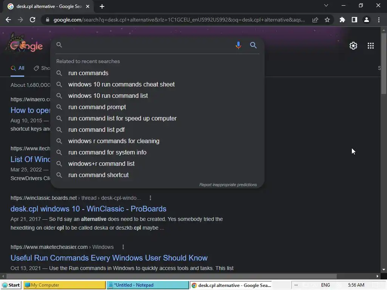The width and height of the screenshot is (387, 290).
Task: Open the 'List Of Wind' itechtics result
Action: [30, 159]
